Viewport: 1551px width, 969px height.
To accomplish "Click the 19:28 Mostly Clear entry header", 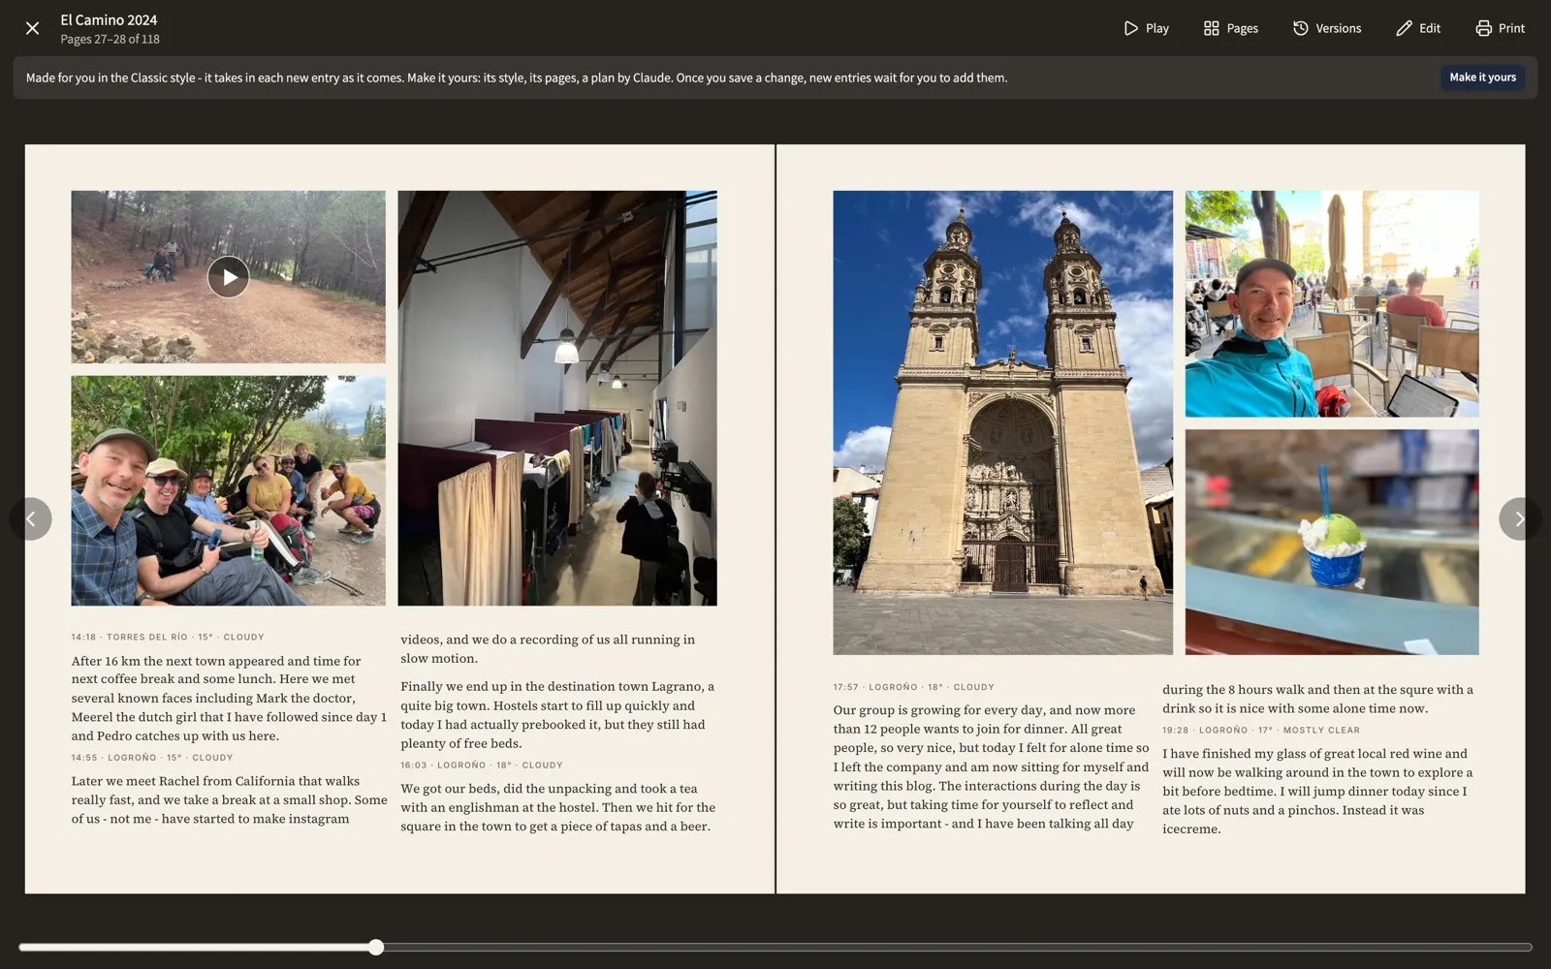I will coord(1261,730).
